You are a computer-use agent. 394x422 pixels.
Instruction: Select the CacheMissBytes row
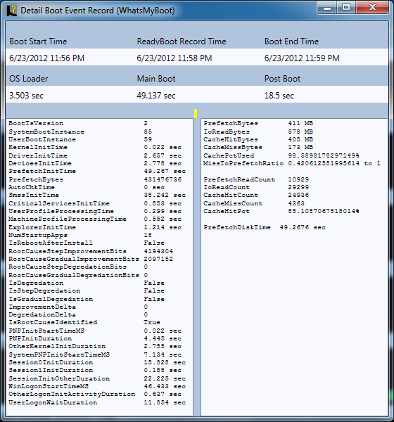point(258,147)
